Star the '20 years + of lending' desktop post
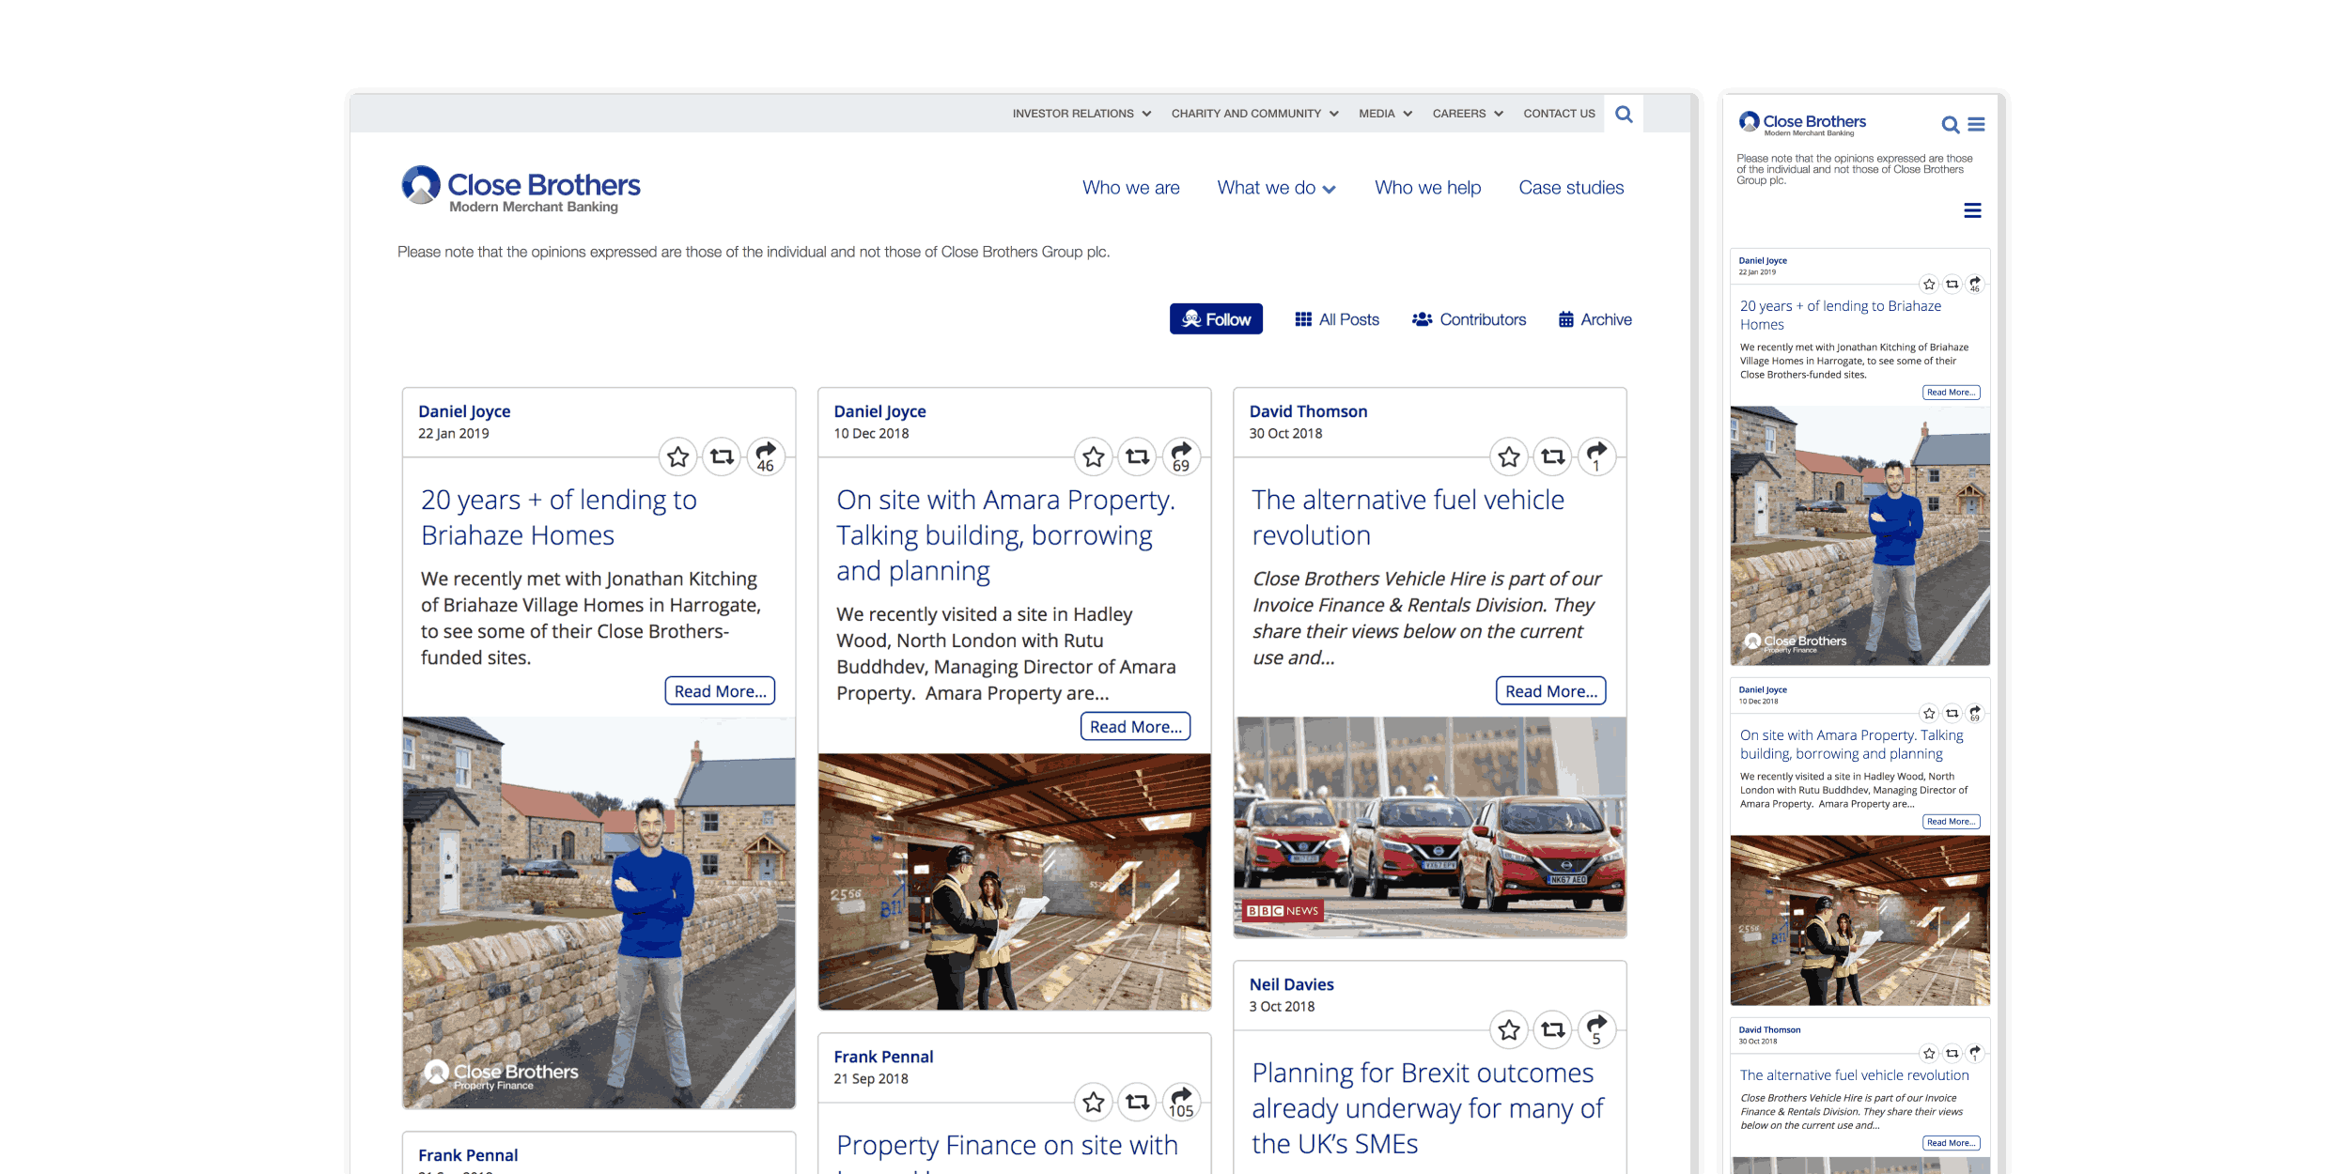Image resolution: width=2349 pixels, height=1174 pixels. point(677,457)
